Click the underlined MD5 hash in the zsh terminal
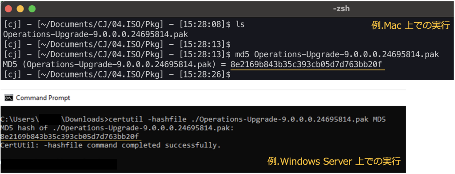Screen dimensions: 455x174 pos(307,65)
